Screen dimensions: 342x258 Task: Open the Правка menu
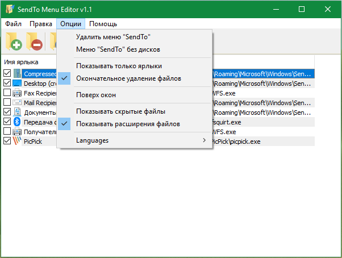tap(41, 24)
